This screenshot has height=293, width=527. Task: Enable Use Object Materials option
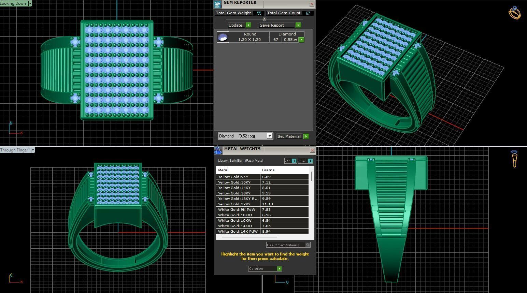point(288,245)
